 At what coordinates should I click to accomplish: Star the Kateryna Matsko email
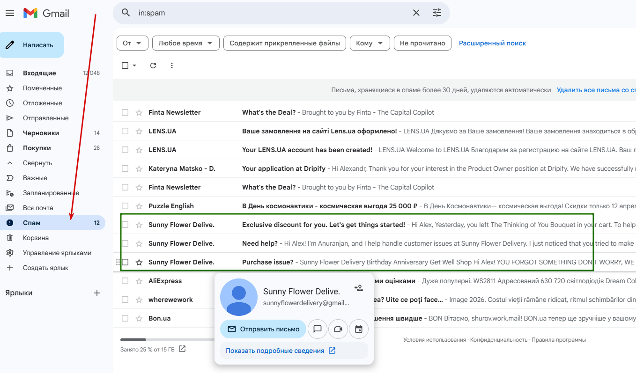[x=139, y=168]
